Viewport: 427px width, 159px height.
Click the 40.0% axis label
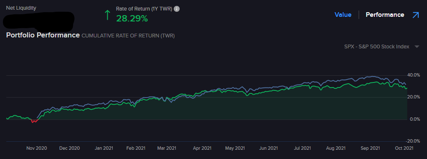(x=414, y=75)
